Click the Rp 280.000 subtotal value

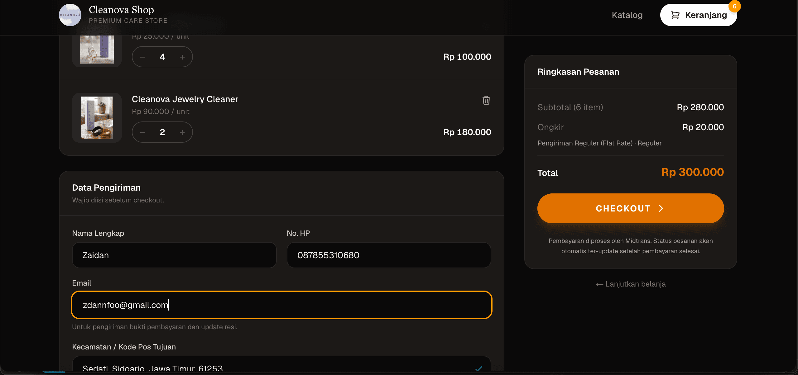[700, 107]
